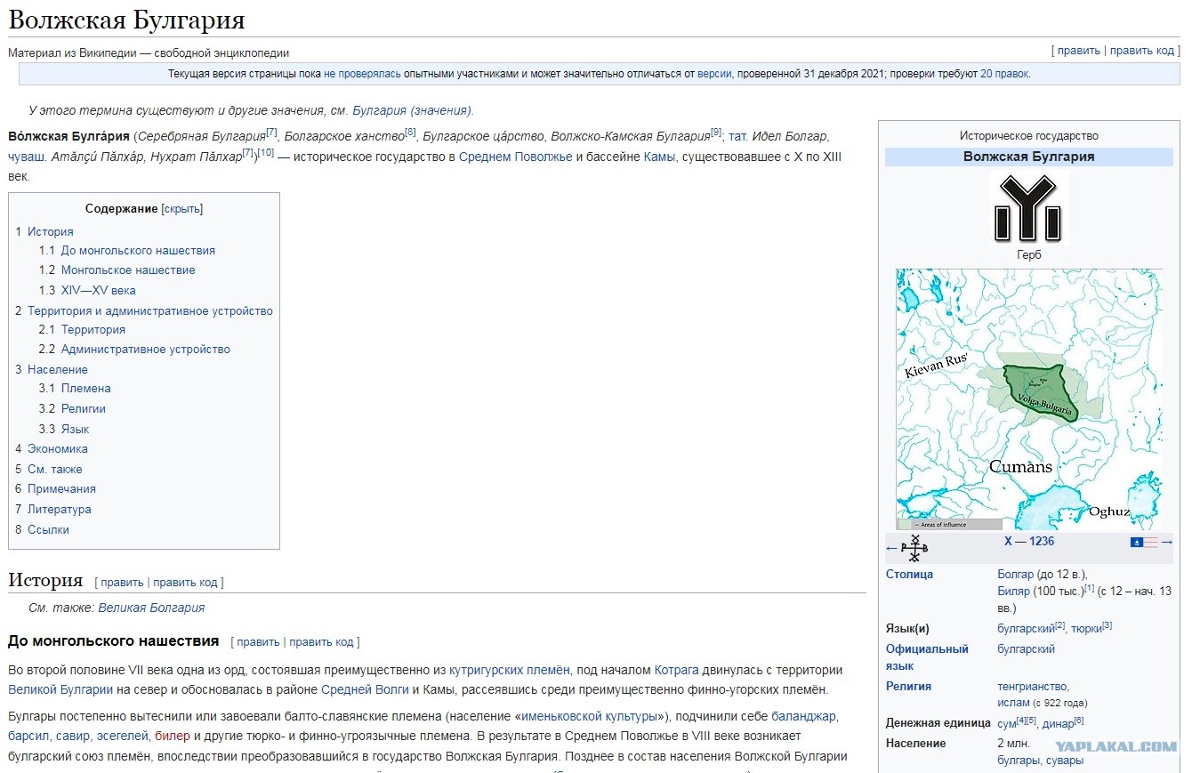Jump to contents entry '1.3 XIV—XV века'

pyautogui.click(x=87, y=291)
